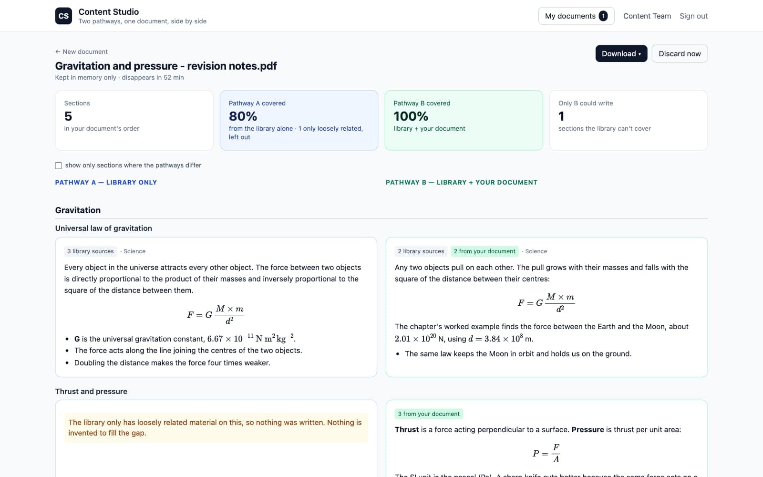Screen dimensions: 763x477
Task: Click the "Thrust and pressure" heading
Action: point(91,391)
